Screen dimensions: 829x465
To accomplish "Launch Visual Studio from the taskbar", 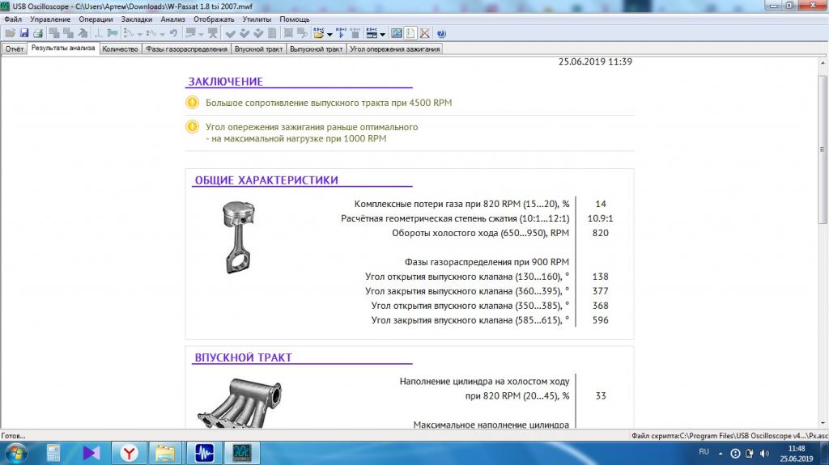I will 91,453.
